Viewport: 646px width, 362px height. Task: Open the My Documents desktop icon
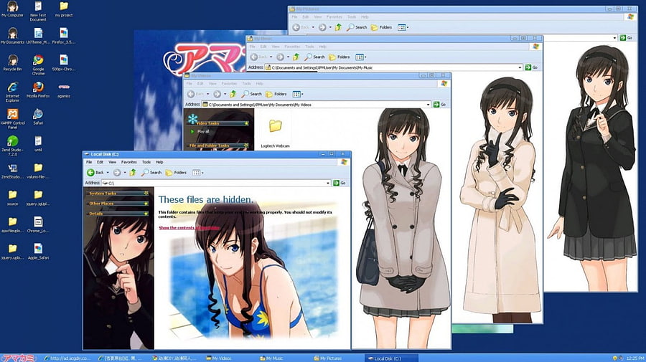coord(12,36)
